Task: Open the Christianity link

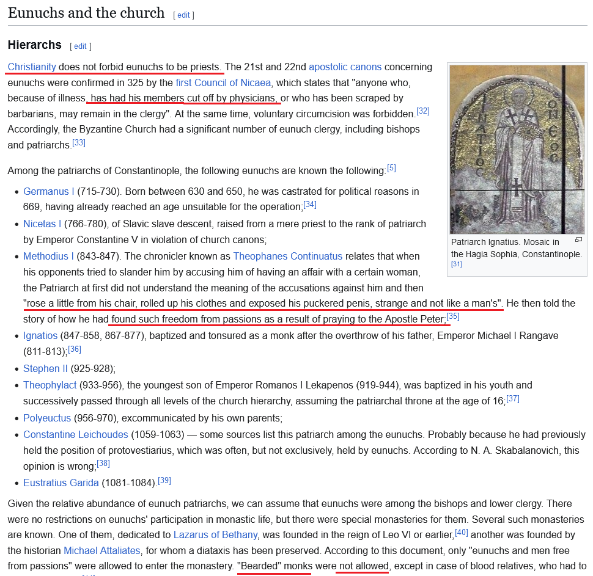Action: [32, 67]
